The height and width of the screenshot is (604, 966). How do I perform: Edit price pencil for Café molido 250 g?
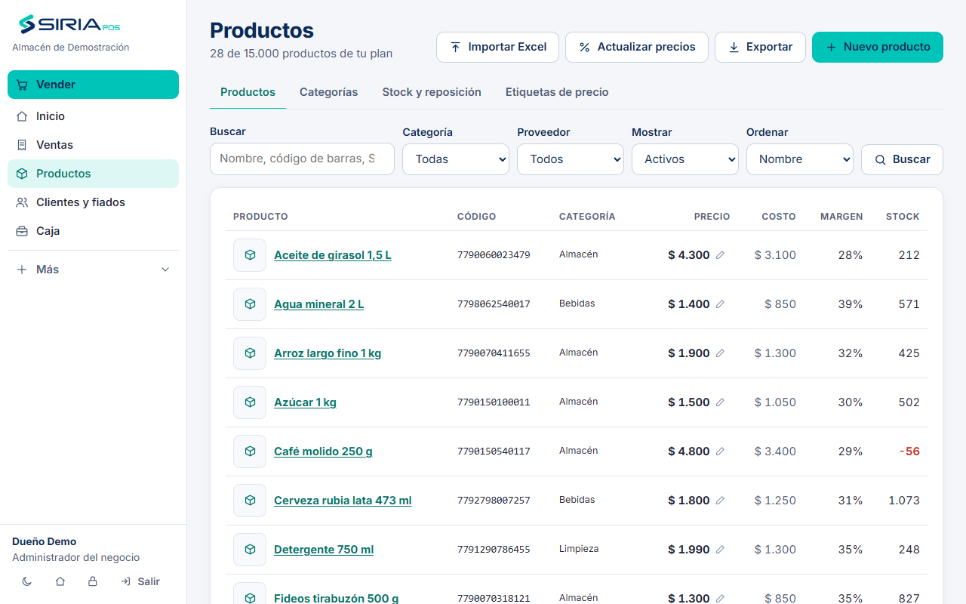pos(720,451)
